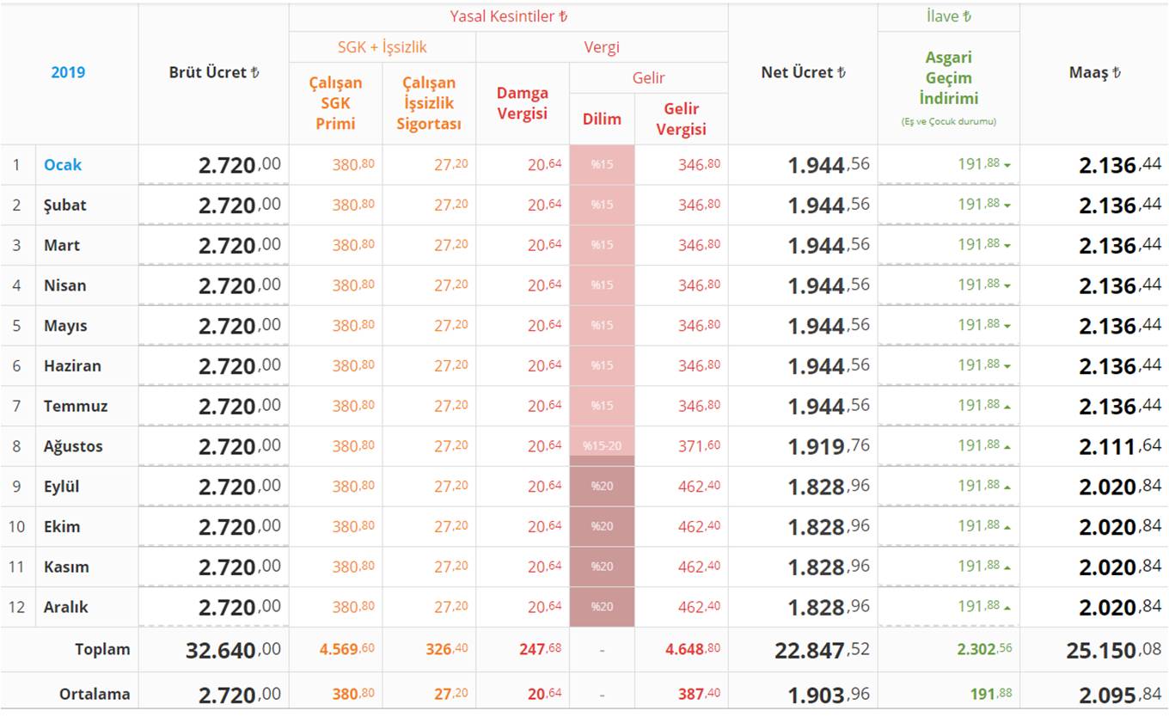
Task: Click the "Dilim" column header
Action: coord(602,119)
